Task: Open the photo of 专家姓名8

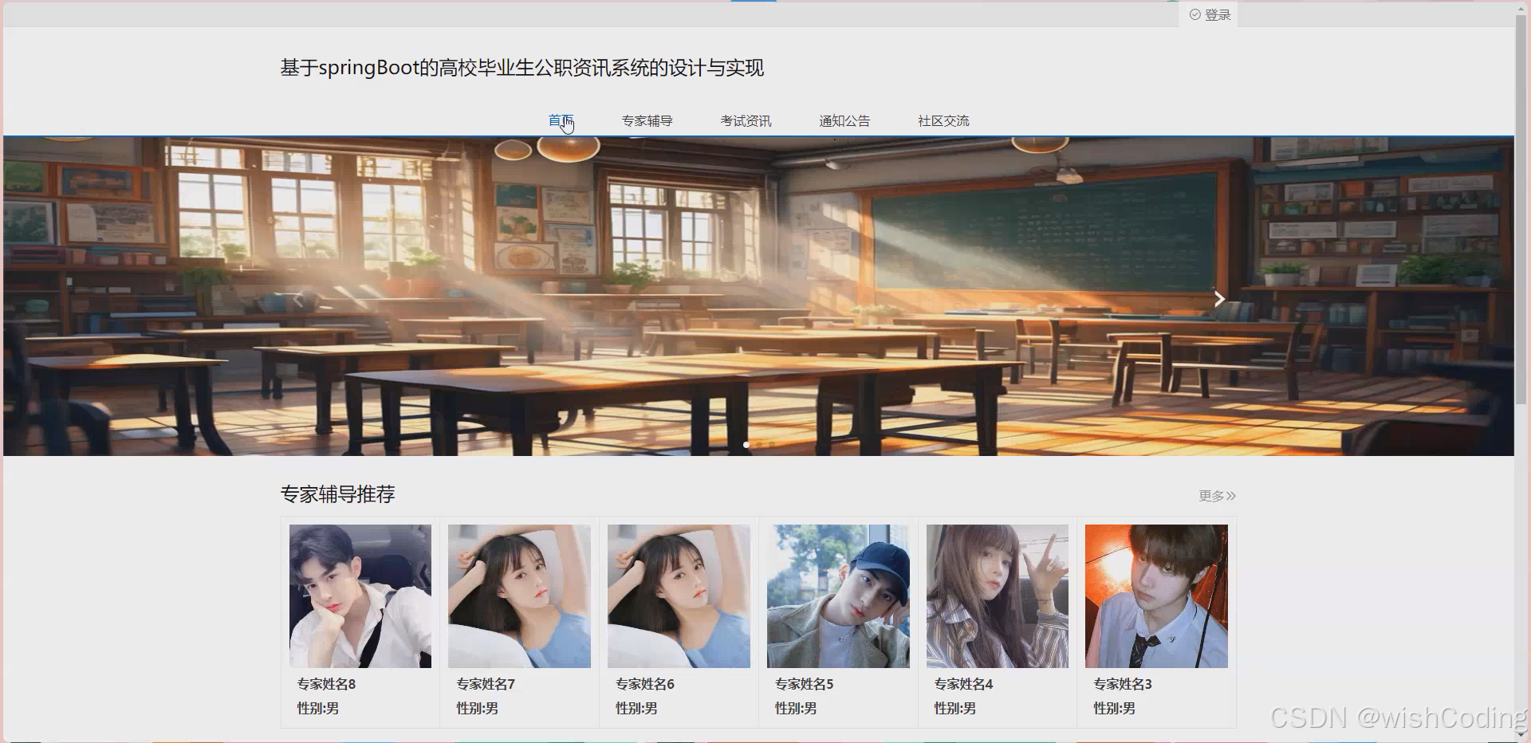Action: (x=360, y=596)
